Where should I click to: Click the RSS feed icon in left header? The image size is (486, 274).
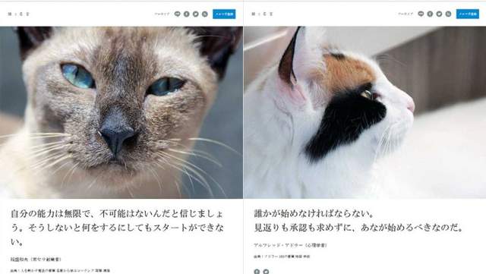[205, 14]
